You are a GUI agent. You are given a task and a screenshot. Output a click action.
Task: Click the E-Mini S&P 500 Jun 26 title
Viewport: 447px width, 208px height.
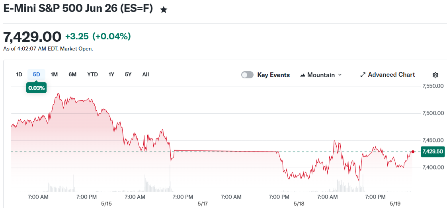pyautogui.click(x=78, y=9)
